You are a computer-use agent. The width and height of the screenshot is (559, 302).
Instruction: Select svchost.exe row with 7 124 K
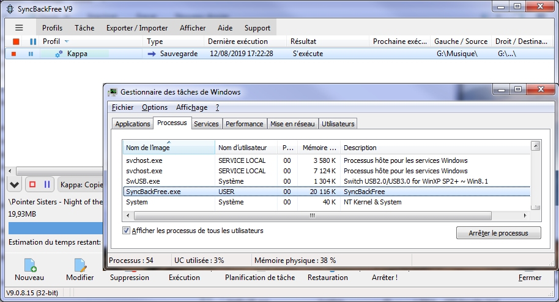point(327,171)
